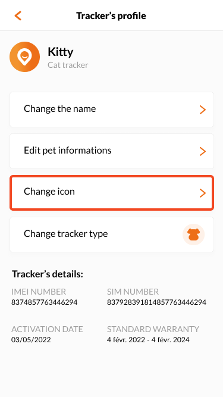Screen dimensions: 223x397
Task: Open the Edit pet informations option
Action: point(112,151)
